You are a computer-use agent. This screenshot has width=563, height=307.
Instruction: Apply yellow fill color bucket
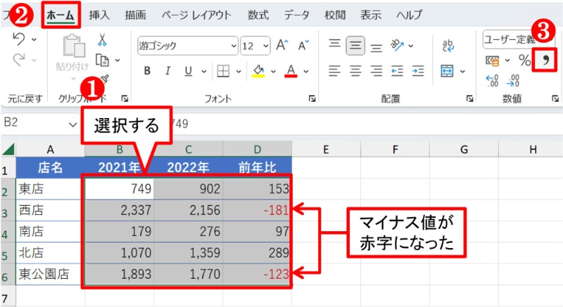click(258, 71)
